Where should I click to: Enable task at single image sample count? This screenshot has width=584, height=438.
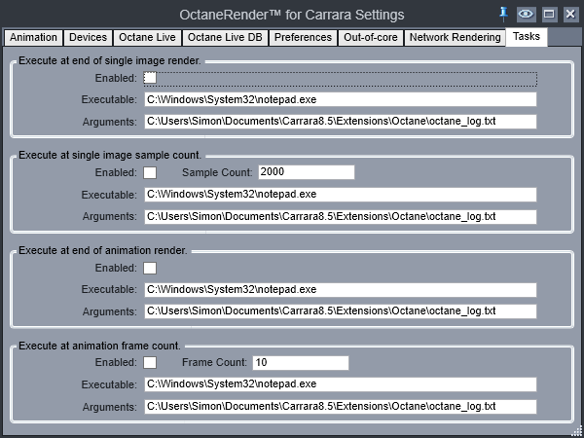150,173
